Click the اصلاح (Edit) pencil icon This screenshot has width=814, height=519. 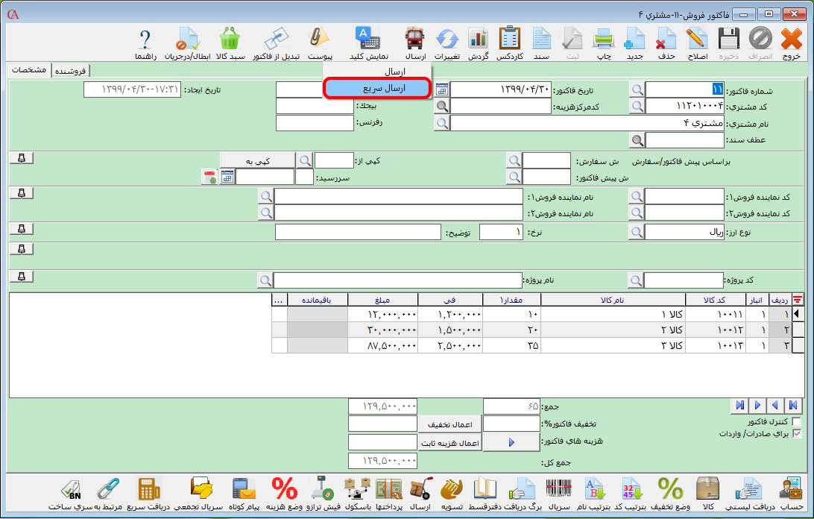[x=696, y=43]
